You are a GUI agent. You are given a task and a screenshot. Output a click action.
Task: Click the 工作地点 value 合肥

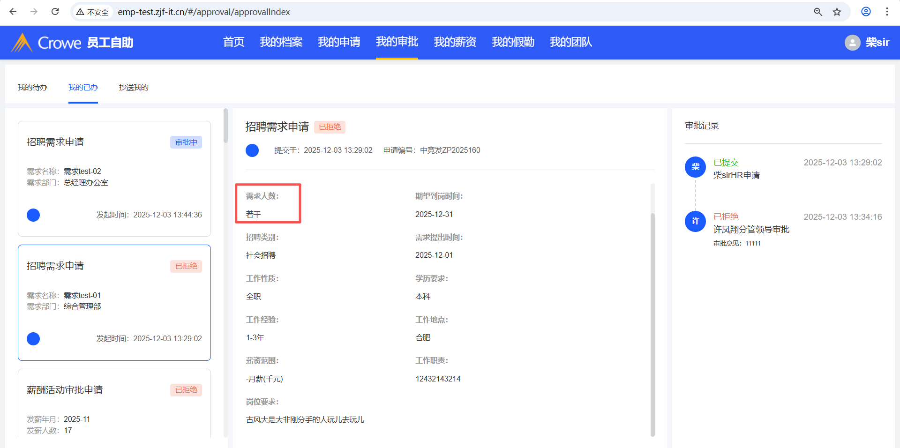click(423, 338)
